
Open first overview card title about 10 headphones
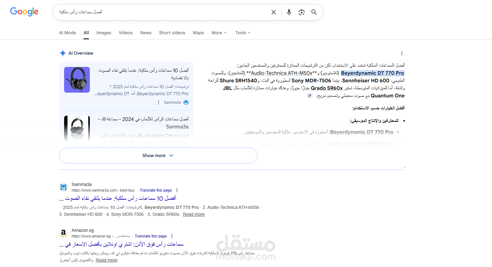point(144,74)
